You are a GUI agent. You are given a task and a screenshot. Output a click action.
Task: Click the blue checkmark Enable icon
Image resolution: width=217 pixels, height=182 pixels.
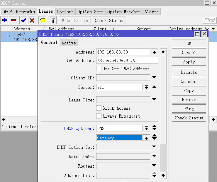[23, 20]
